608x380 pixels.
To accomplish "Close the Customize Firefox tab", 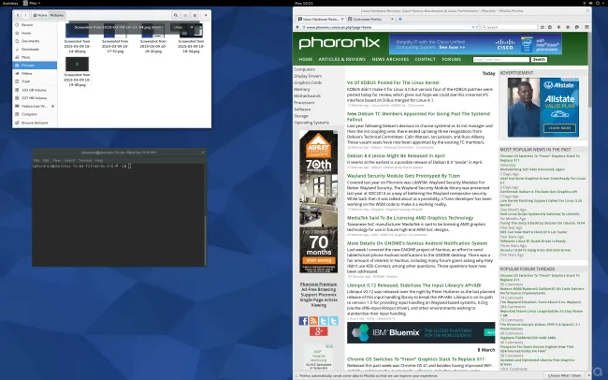I will (x=393, y=19).
